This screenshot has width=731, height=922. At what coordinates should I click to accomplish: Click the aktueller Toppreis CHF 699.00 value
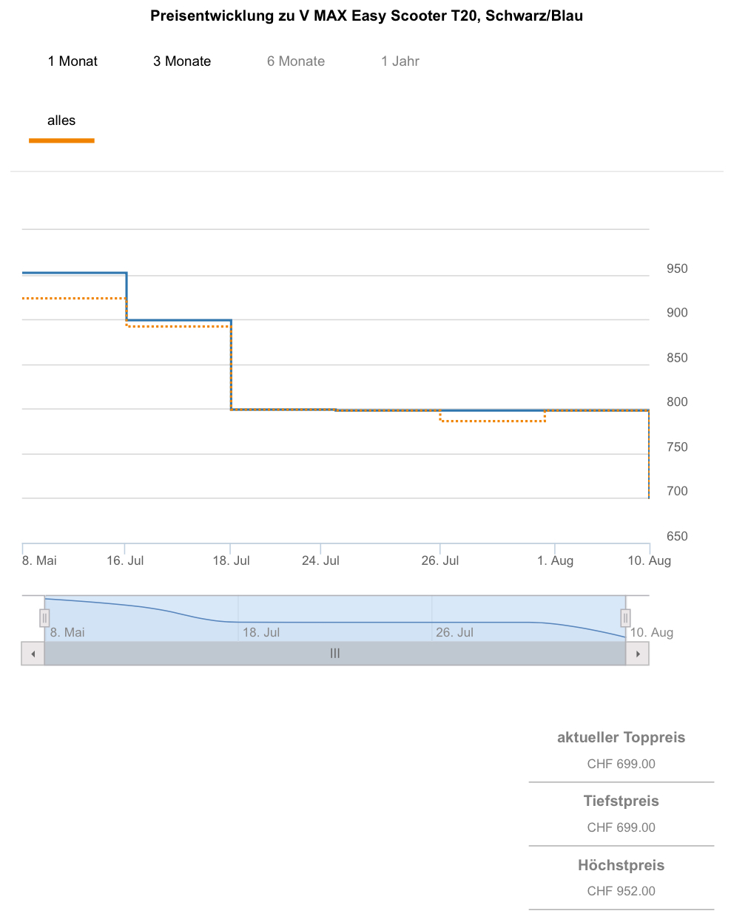pyautogui.click(x=621, y=764)
